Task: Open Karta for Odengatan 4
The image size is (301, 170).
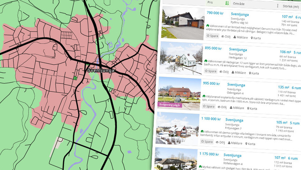Action: tap(252, 109)
